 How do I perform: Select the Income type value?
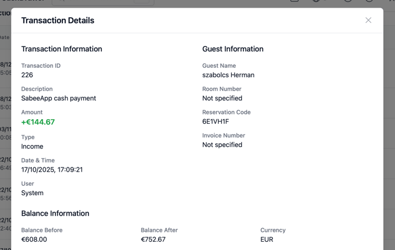pos(32,146)
